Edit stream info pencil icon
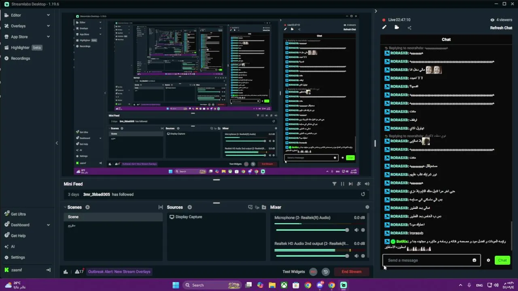Screen dimensions: 518x291 tap(384, 27)
